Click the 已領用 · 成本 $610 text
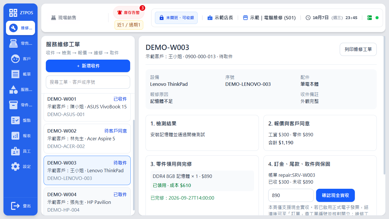Screen dimensions: 389x219 172,185
